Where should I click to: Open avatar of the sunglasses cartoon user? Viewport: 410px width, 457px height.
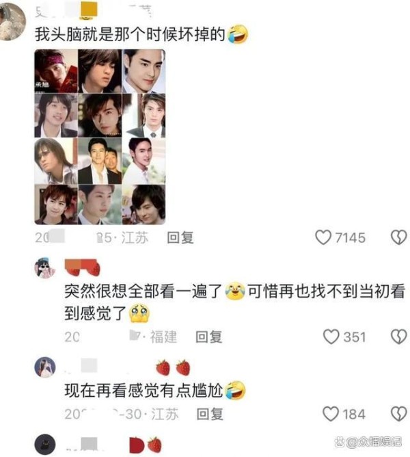point(45,268)
